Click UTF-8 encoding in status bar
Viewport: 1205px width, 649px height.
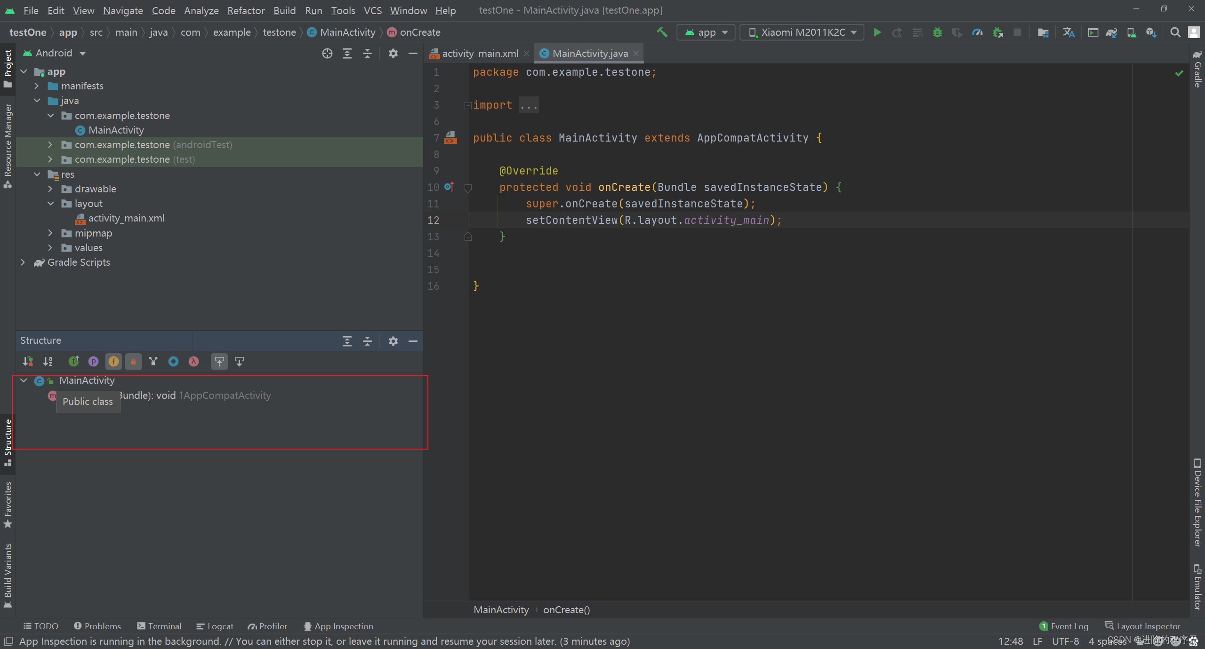coord(1066,641)
